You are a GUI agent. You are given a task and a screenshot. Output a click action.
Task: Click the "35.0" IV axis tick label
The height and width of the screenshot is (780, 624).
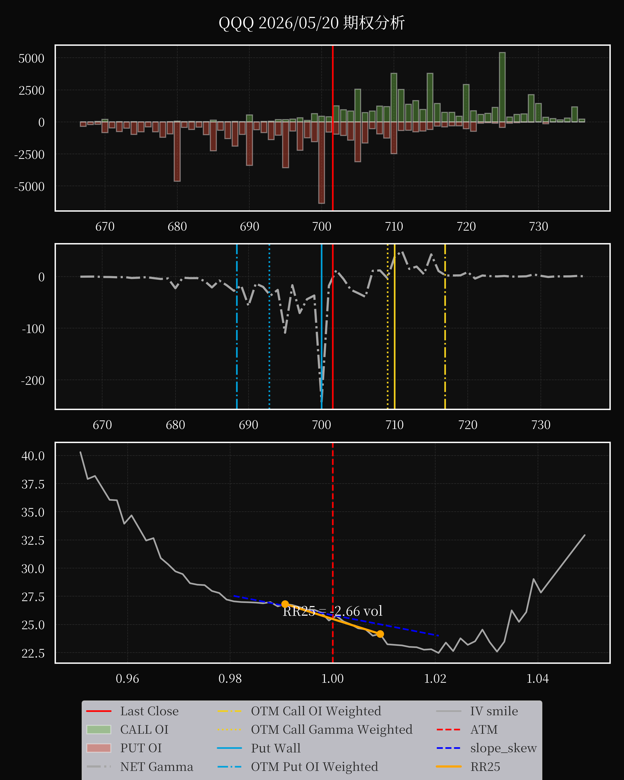click(33, 512)
